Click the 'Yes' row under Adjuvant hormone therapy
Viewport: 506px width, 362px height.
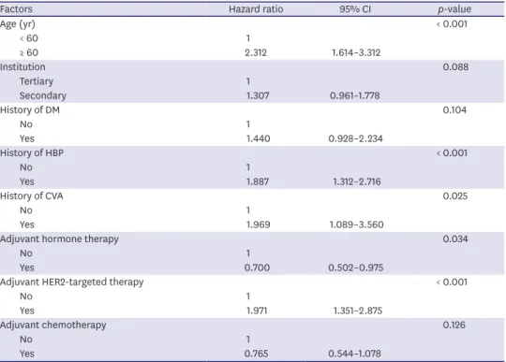[x=27, y=268]
